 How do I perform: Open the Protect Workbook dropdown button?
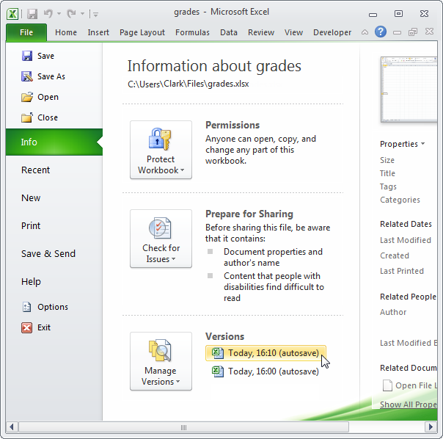[x=161, y=150]
